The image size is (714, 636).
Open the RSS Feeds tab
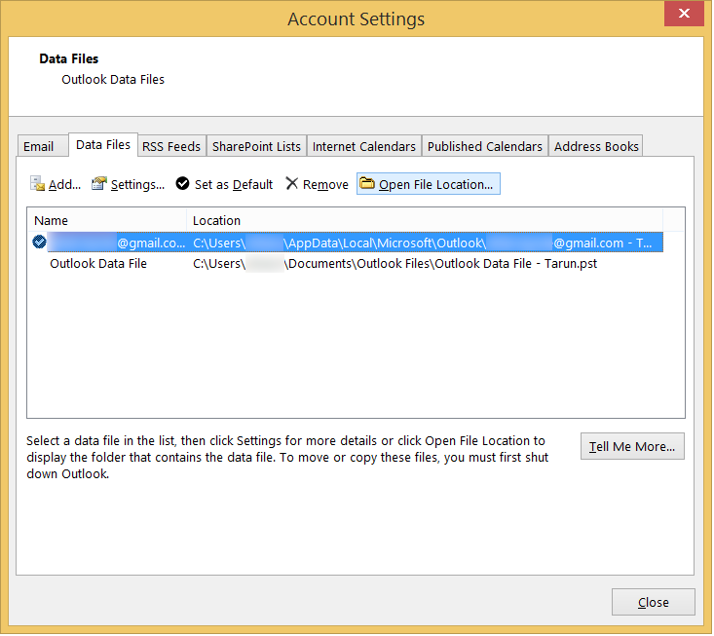(171, 147)
